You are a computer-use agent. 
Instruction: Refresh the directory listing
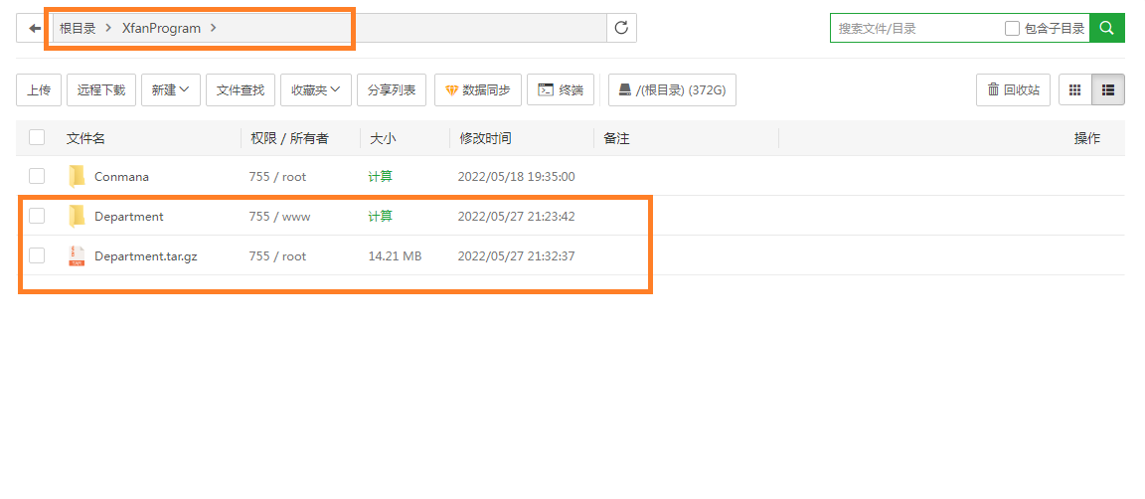(x=621, y=28)
